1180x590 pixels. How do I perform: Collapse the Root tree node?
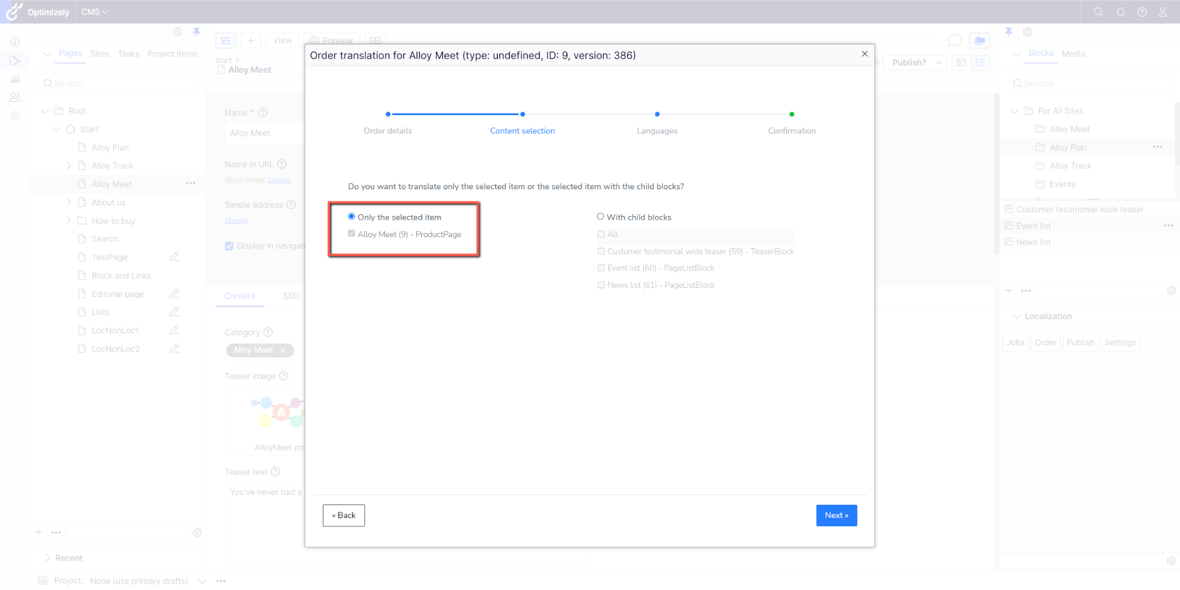(45, 111)
